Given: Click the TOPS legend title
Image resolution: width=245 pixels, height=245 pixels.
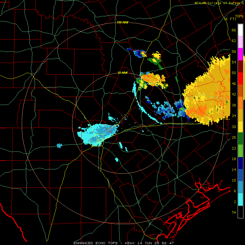Looking at the screenshot, I should (x=239, y=16).
